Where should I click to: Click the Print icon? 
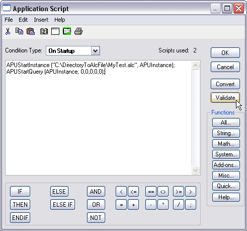pos(78,31)
